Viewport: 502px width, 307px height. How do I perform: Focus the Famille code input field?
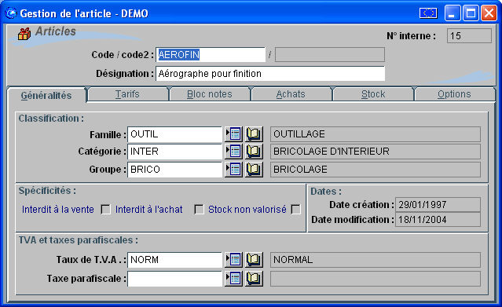point(175,134)
